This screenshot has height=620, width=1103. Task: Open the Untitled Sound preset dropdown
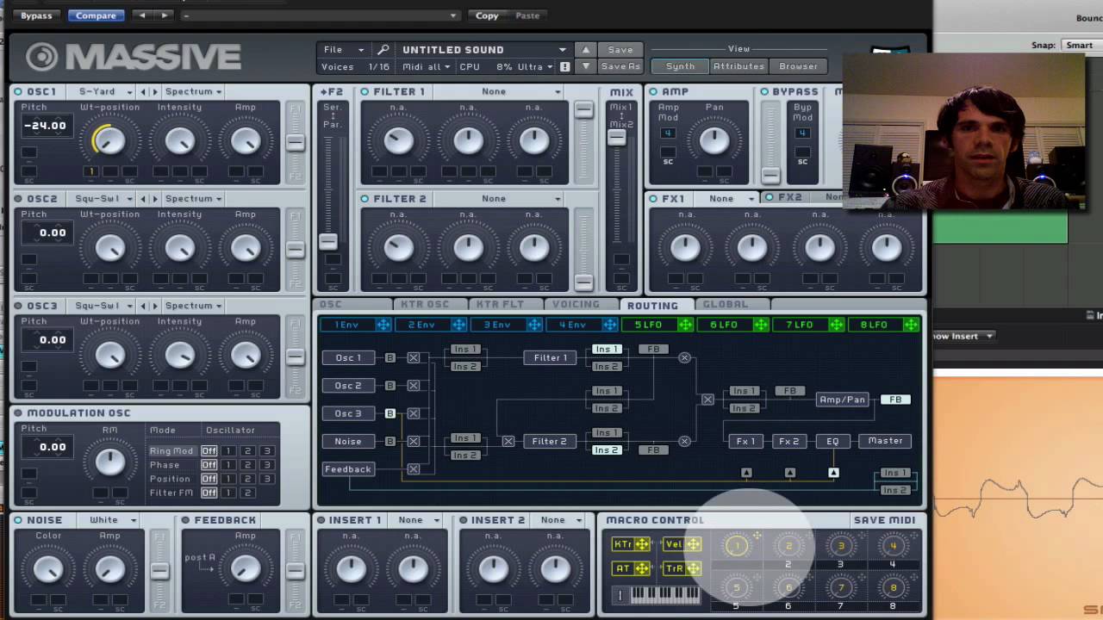click(483, 50)
